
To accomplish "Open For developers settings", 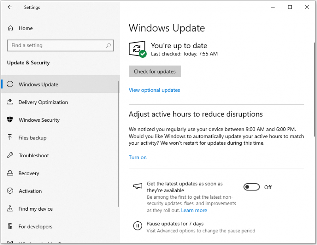I will (x=60, y=226).
